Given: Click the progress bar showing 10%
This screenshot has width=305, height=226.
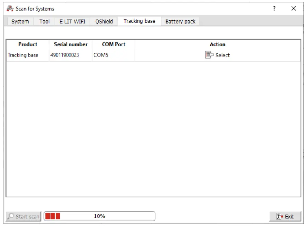Looking at the screenshot, I should [x=99, y=216].
